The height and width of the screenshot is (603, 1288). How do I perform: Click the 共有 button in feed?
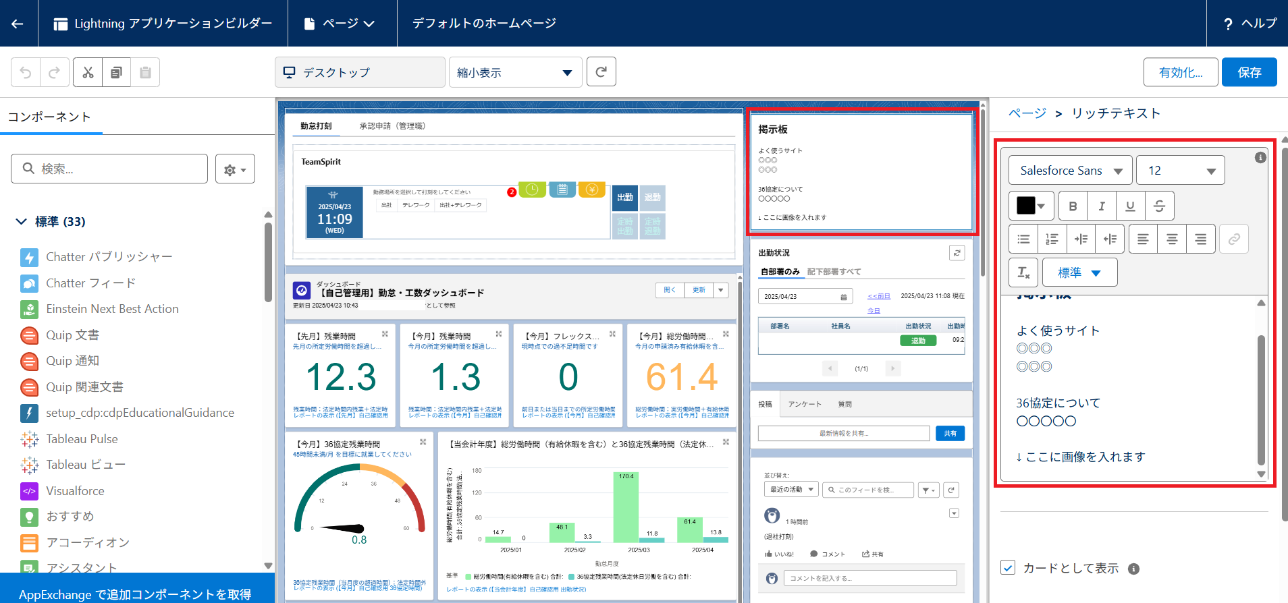pos(950,434)
